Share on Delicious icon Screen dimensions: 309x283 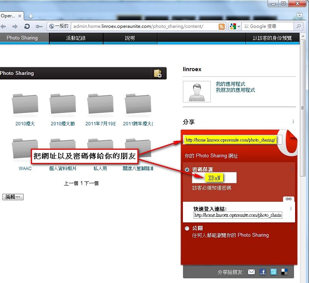(285, 272)
